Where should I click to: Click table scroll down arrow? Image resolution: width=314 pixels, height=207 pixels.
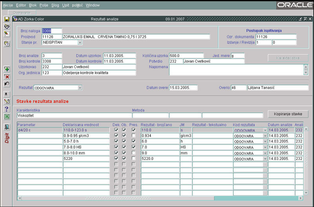(306, 193)
